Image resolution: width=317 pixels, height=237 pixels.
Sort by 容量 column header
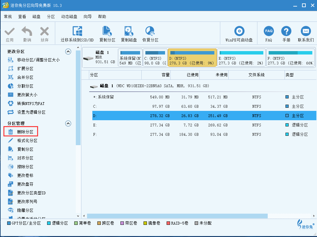tap(156, 75)
